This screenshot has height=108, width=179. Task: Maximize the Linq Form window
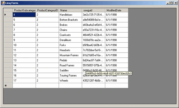coord(172,3)
